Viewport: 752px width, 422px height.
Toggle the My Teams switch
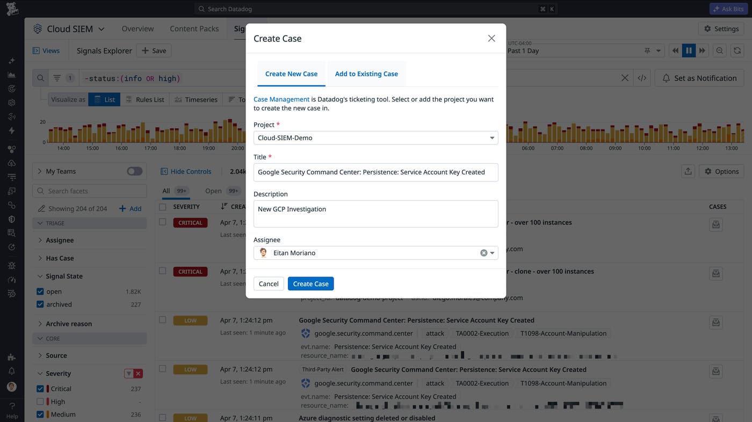tap(135, 171)
